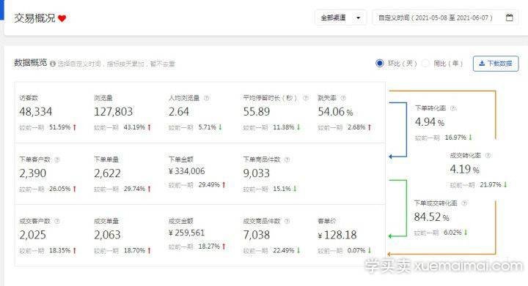The width and height of the screenshot is (528, 286).
Task: Click the 成交客户数 value 2,025
Action: 33,235
